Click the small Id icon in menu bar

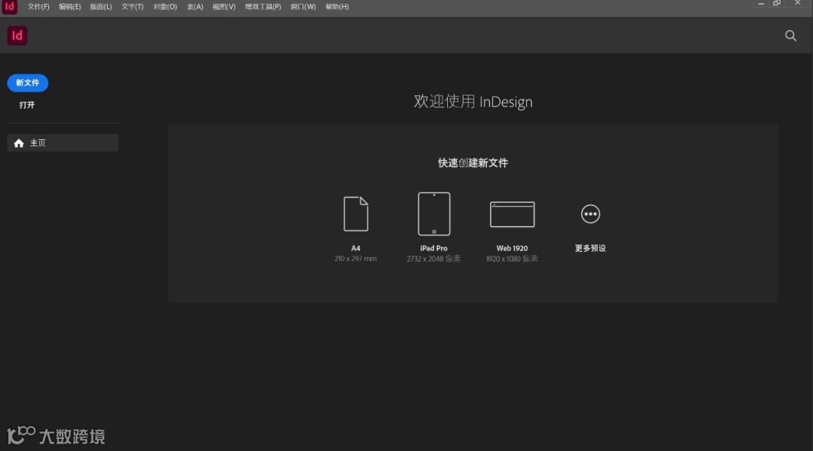click(x=9, y=7)
